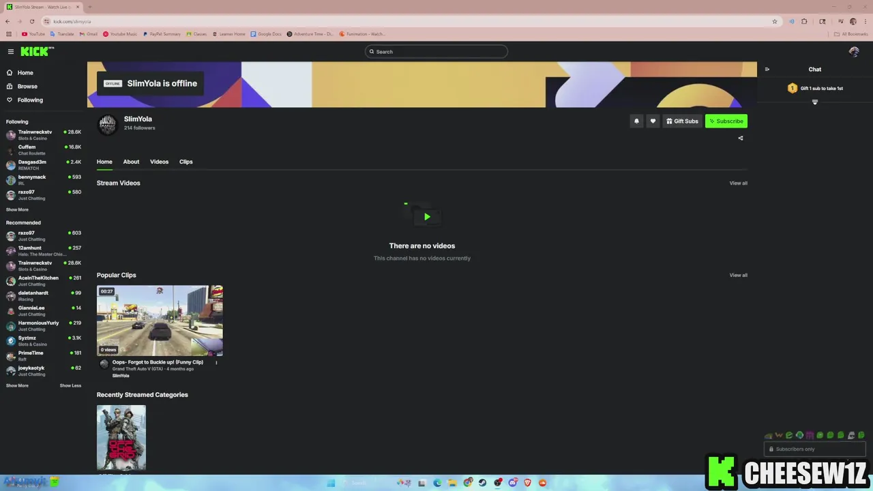Screen dimensions: 873x491
Task: Reload the page
Action: (31, 21)
